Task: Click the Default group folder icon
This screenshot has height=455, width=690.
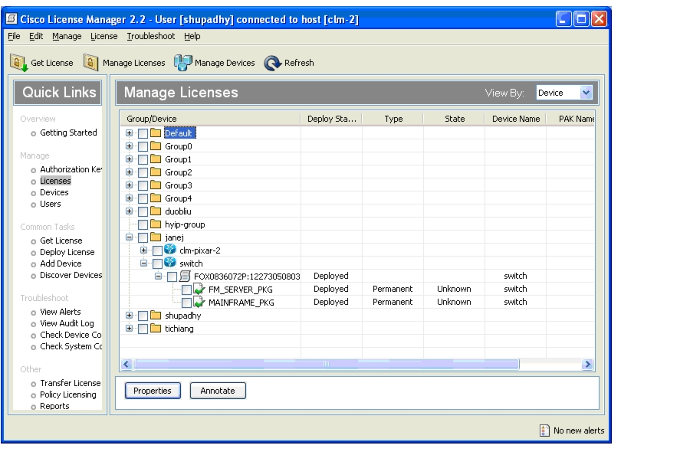Action: tap(156, 133)
